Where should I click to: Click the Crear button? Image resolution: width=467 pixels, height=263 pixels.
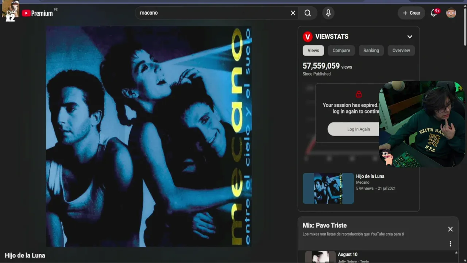coord(411,13)
